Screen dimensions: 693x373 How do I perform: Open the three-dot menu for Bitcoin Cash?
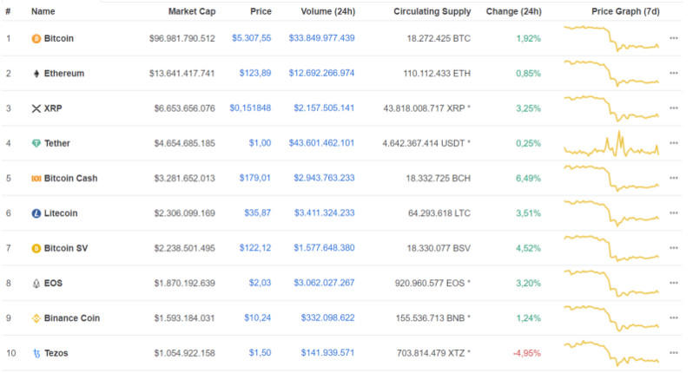(x=674, y=178)
